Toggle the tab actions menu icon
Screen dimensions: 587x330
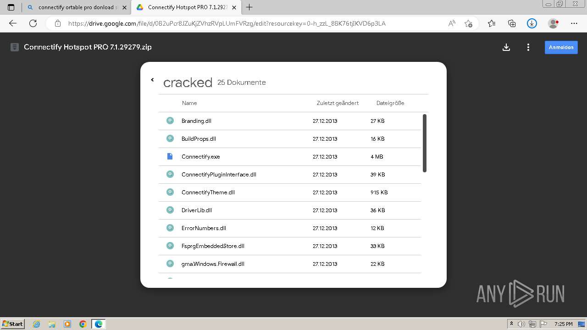pyautogui.click(x=11, y=7)
